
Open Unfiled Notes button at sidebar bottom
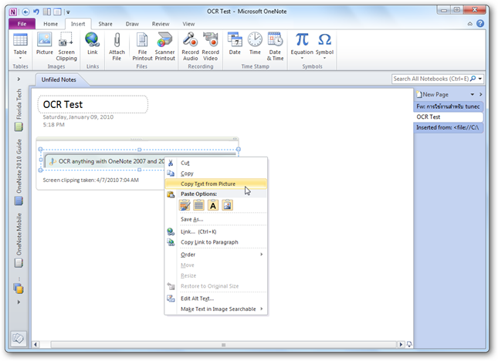[19, 339]
